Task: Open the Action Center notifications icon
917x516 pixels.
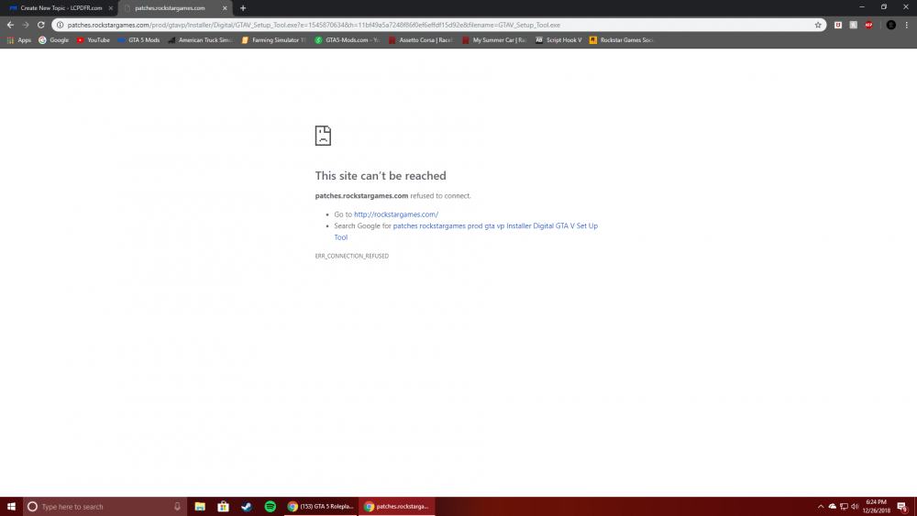Action: coord(903,507)
